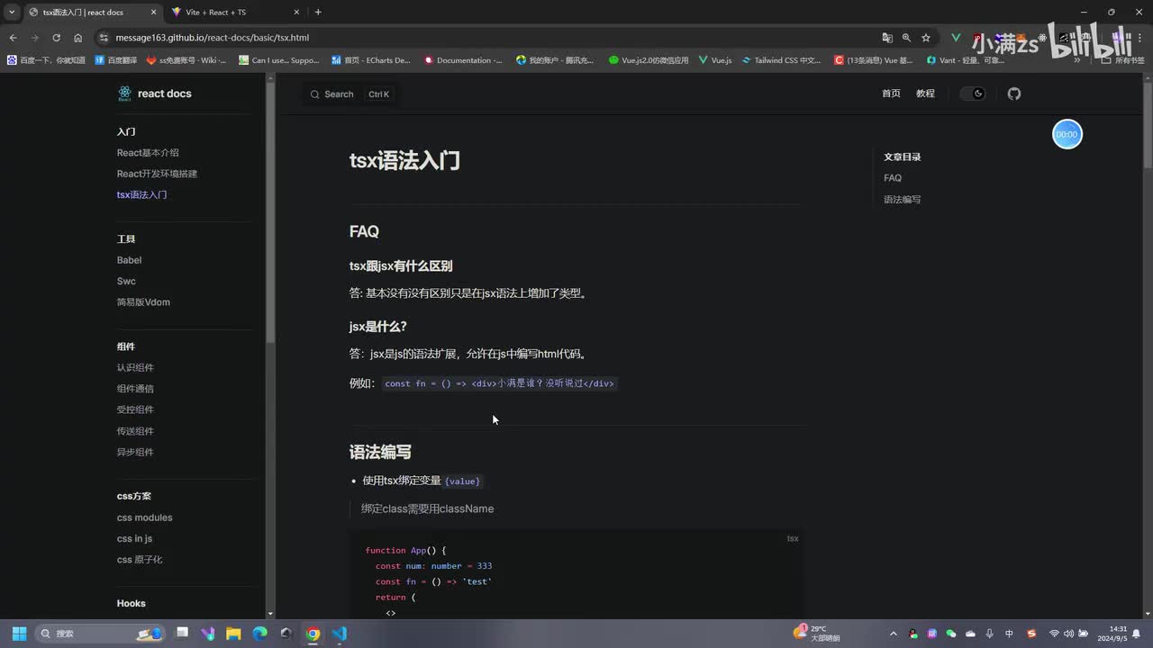Open 异步组件 in sidebar

[135, 452]
